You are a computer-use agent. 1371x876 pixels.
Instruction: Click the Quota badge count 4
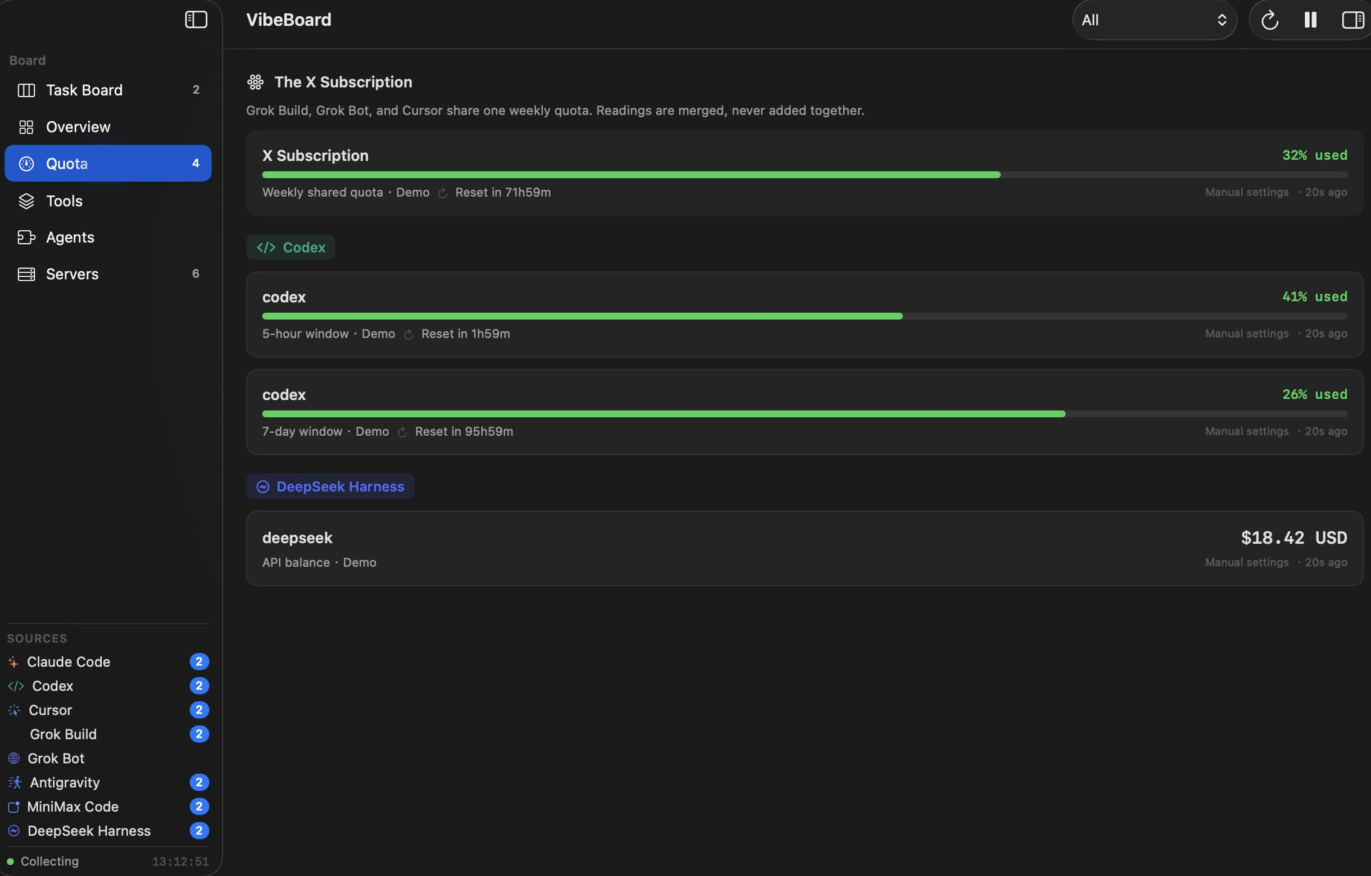point(196,164)
